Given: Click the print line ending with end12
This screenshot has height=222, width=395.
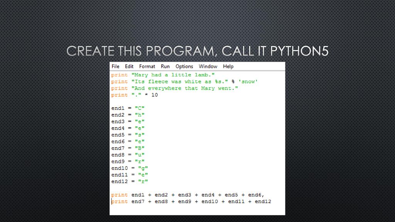Looking at the screenshot, I should [191, 202].
